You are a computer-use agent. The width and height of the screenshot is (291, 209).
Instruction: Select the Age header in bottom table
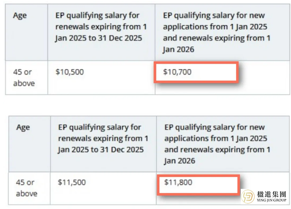tap(23, 128)
